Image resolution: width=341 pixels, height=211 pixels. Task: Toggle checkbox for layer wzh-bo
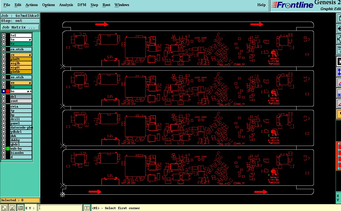coord(4,149)
